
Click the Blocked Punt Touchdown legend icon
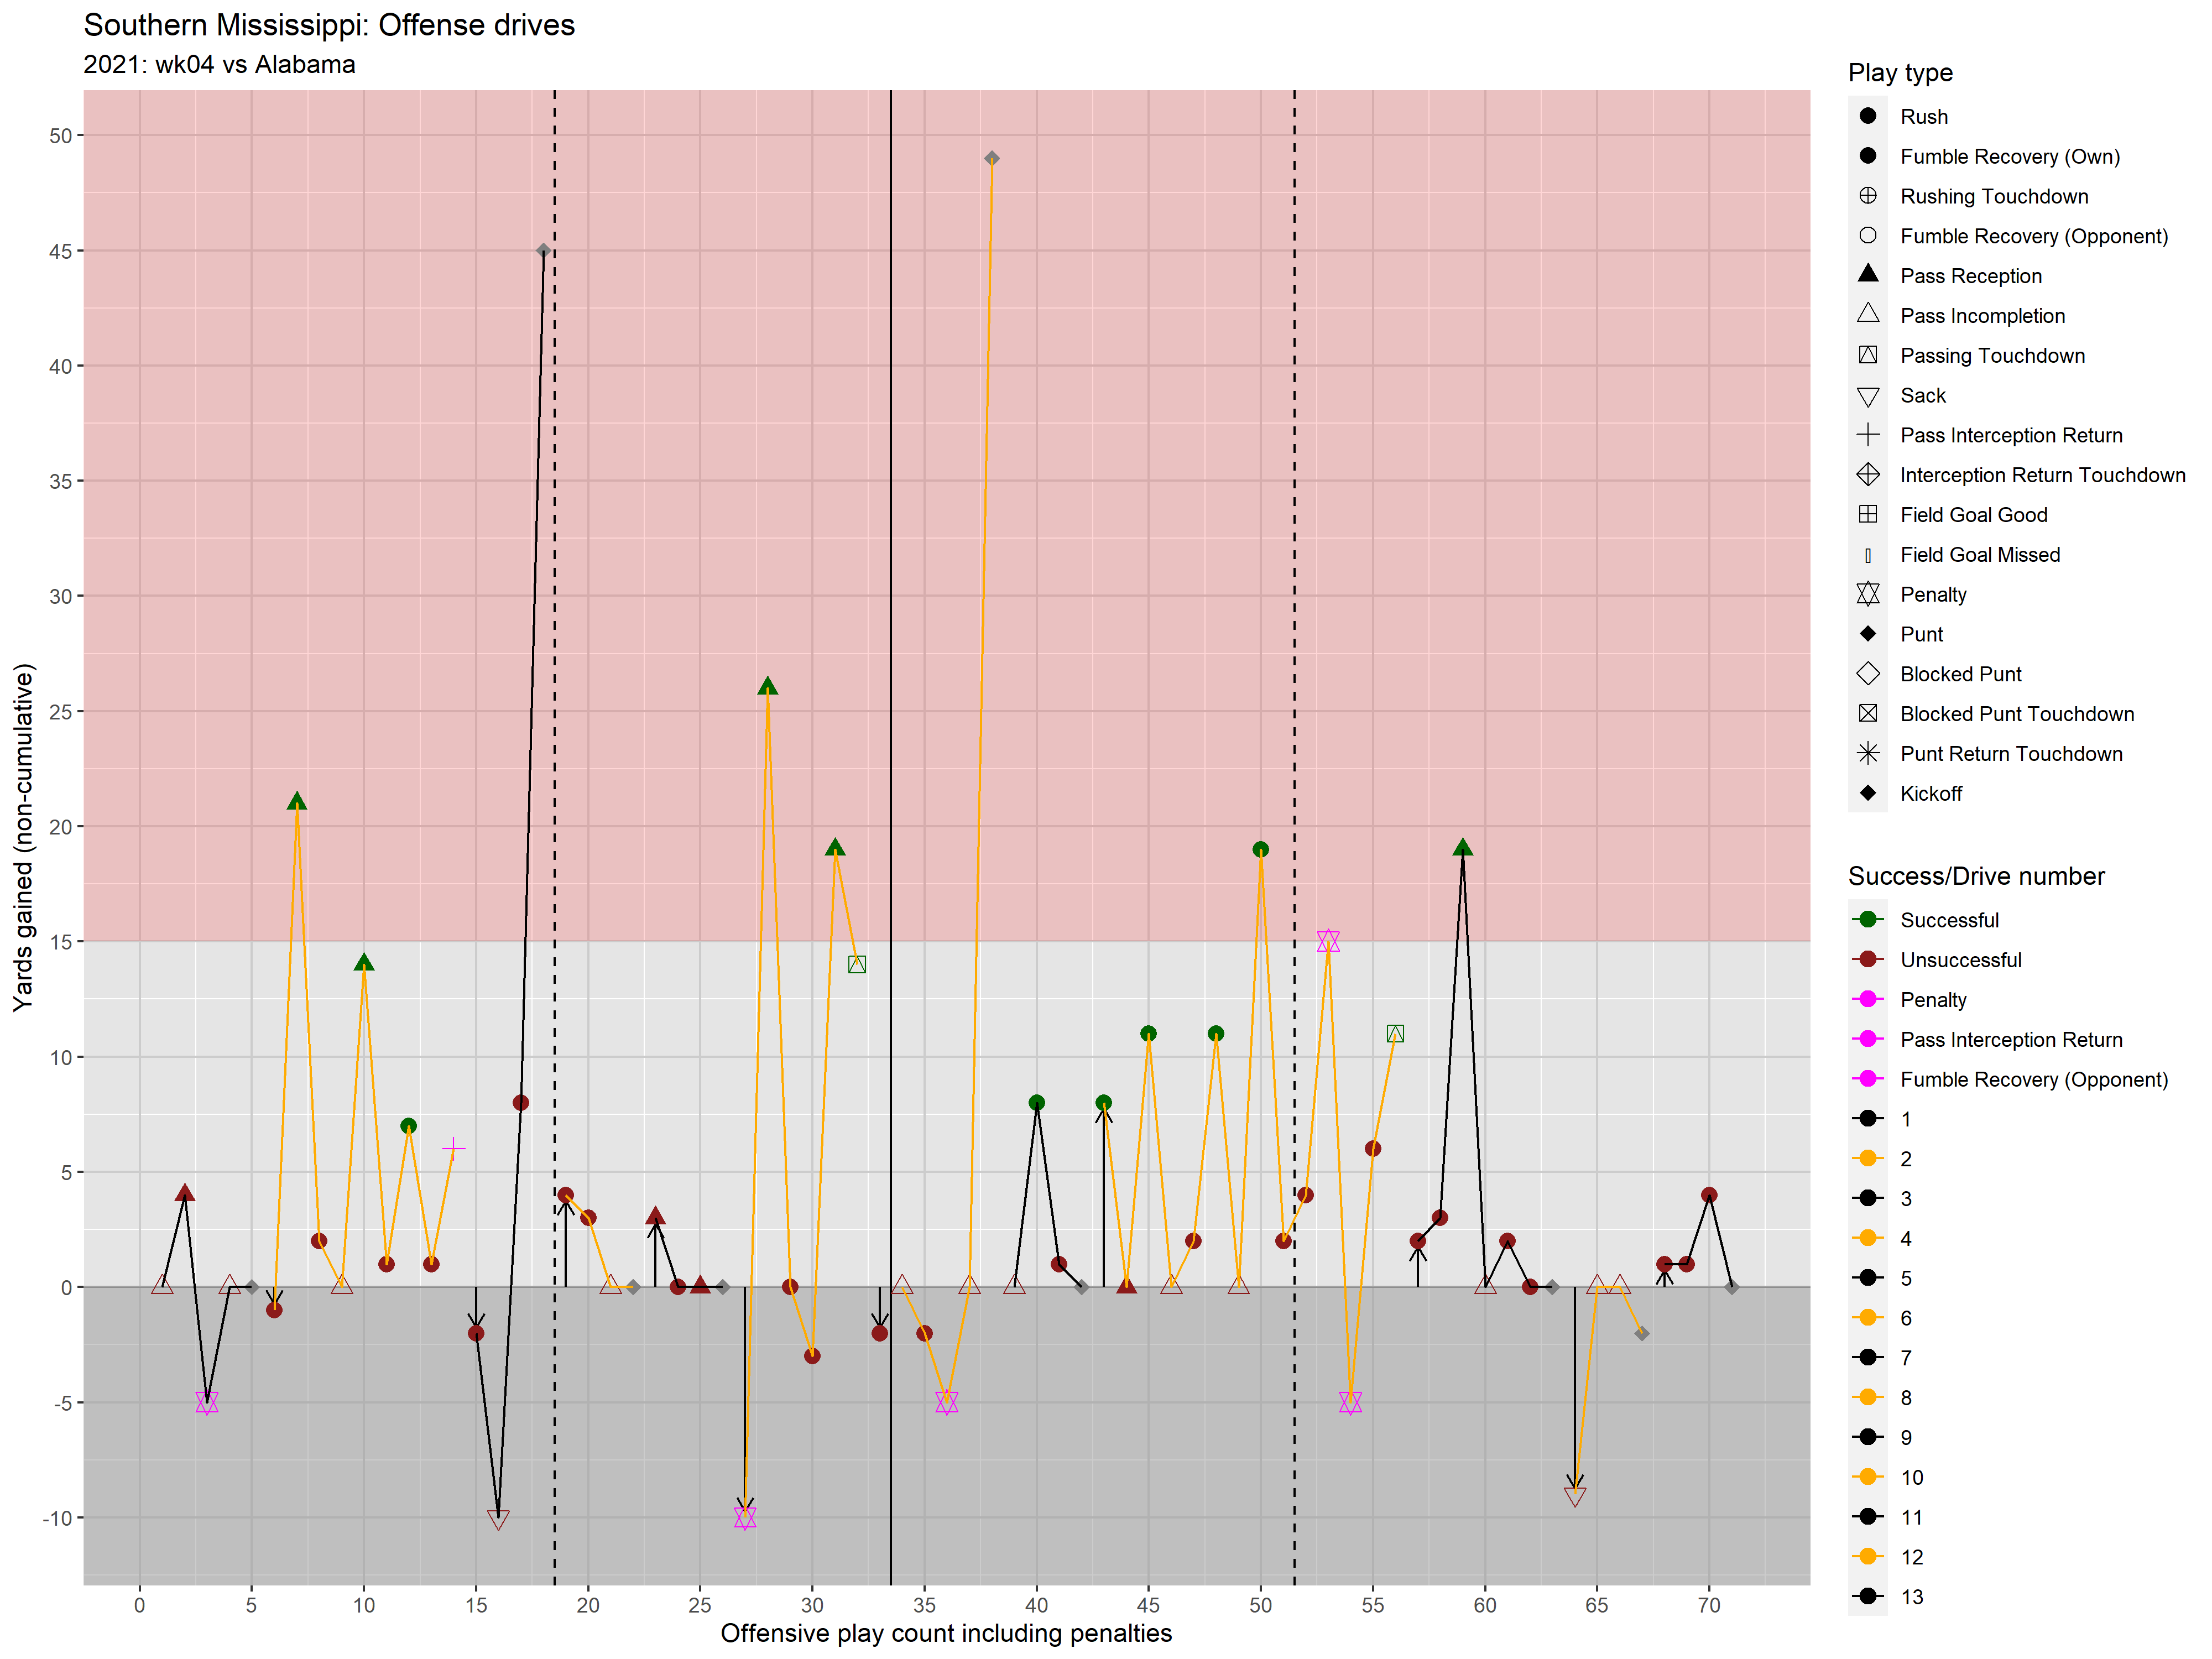click(1867, 713)
